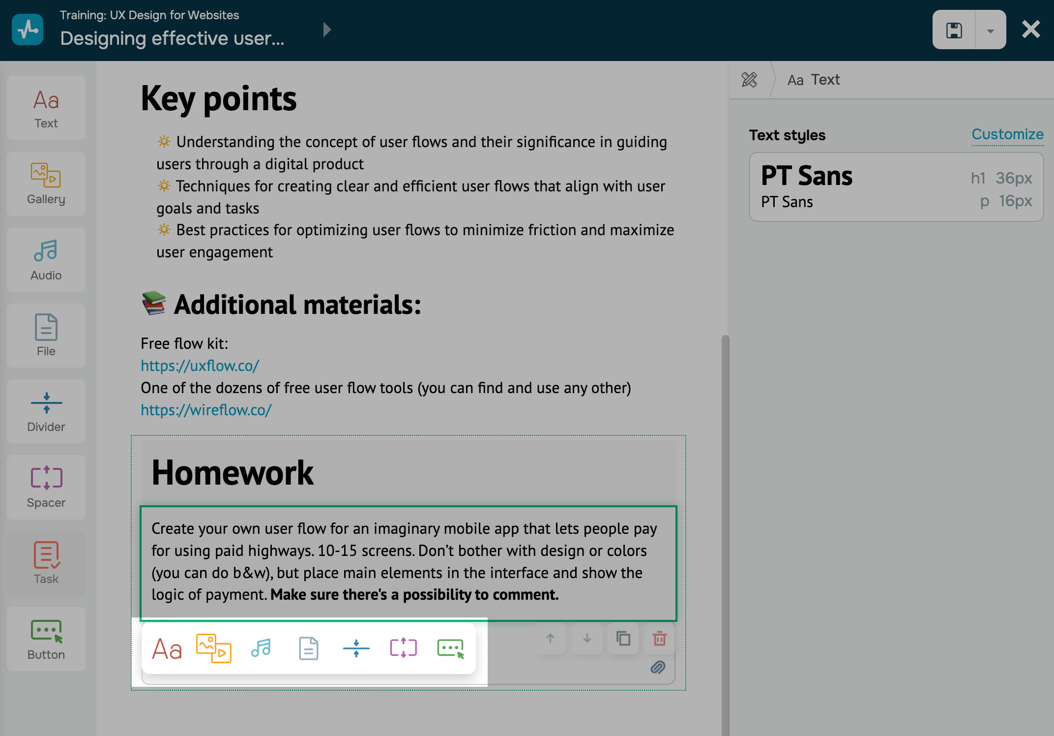
Task: Choose the Audio block in sidebar
Action: 46,260
